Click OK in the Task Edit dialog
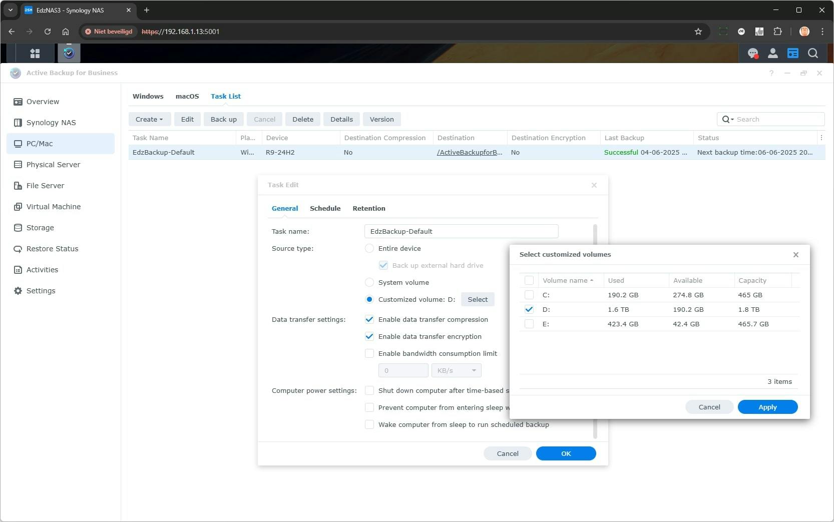The width and height of the screenshot is (834, 522). [566, 453]
